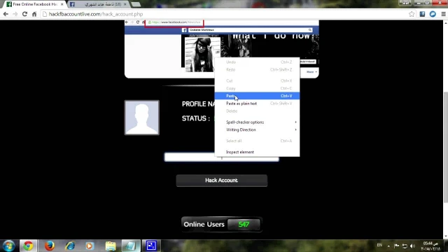Click Undo in the context menu
448x252 pixels.
(x=257, y=62)
